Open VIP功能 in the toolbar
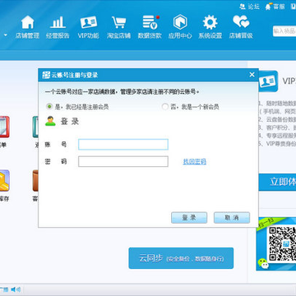 (88, 27)
